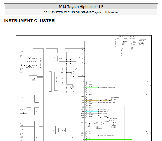Click the "LED DRIVER" vertical block
The height and width of the screenshot is (141, 162).
[50, 81]
